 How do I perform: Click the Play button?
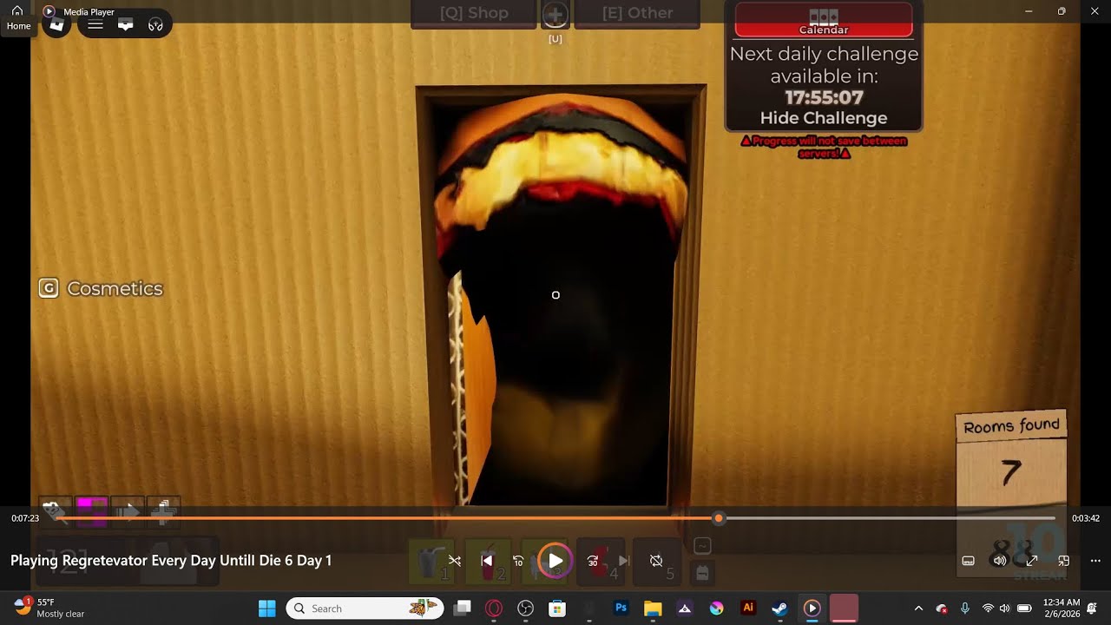coord(555,561)
